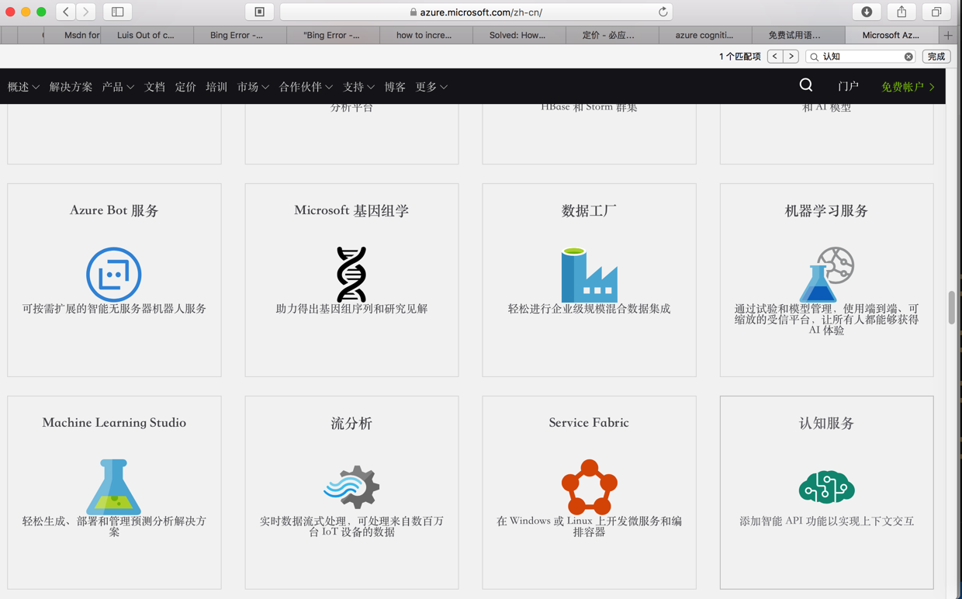The image size is (962, 599).
Task: Open site search with the magnifier icon
Action: click(x=806, y=85)
